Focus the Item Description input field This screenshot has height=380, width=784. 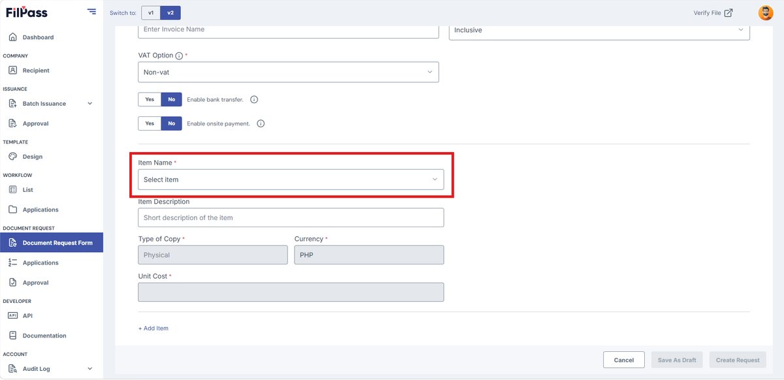tap(291, 217)
